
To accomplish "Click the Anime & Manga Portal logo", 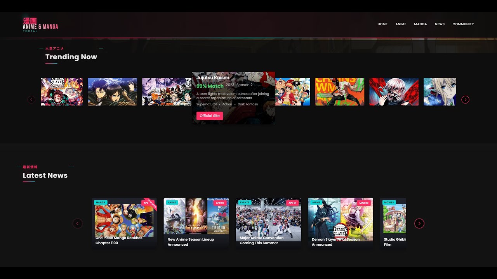I will [x=40, y=24].
